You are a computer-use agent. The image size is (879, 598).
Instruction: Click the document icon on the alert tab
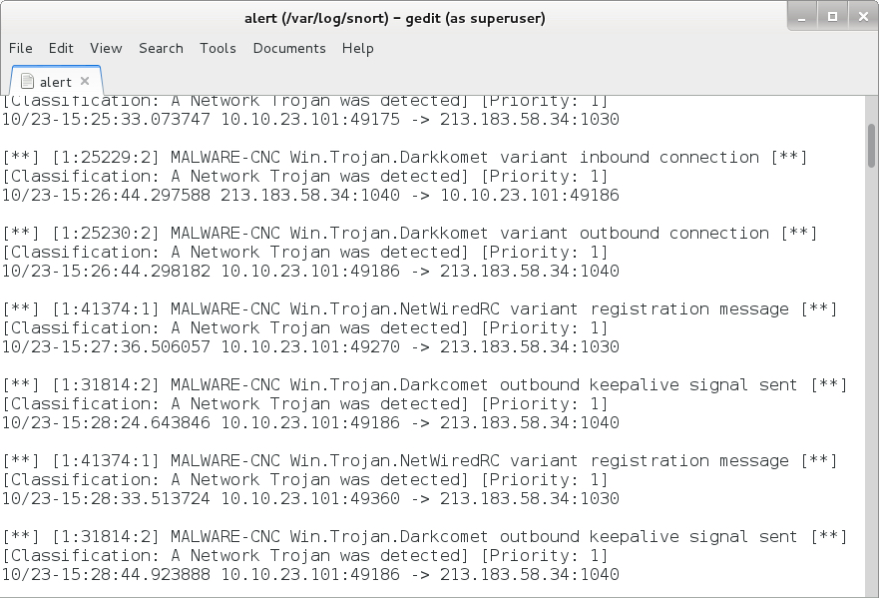[x=27, y=81]
